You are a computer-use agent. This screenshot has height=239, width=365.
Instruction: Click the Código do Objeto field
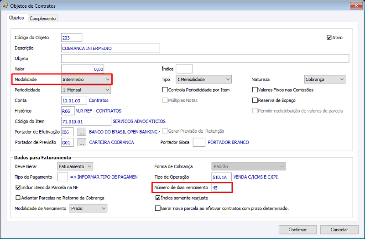point(72,38)
